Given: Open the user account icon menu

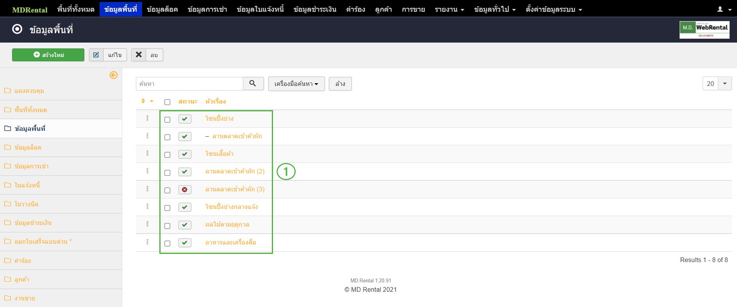Looking at the screenshot, I should pyautogui.click(x=724, y=9).
